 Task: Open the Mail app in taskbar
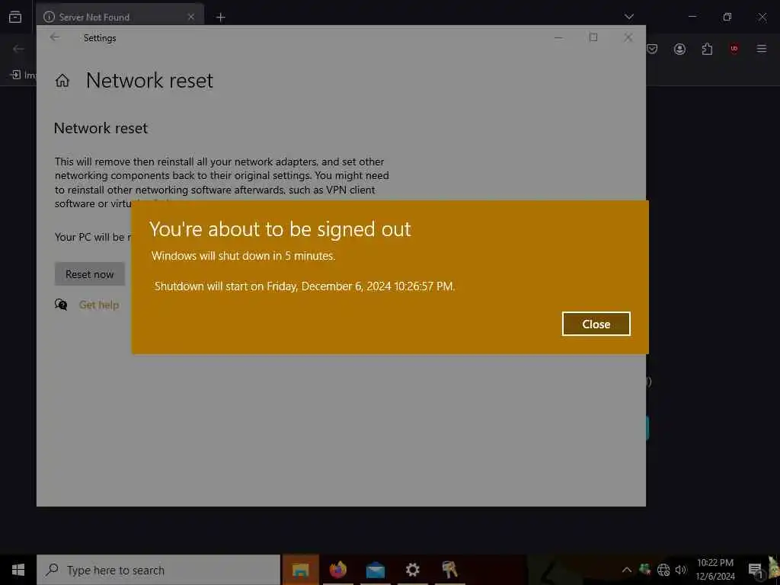[375, 570]
